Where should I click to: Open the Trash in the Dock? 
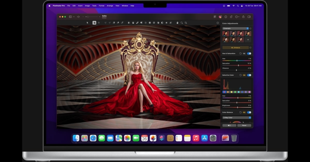click(234, 138)
